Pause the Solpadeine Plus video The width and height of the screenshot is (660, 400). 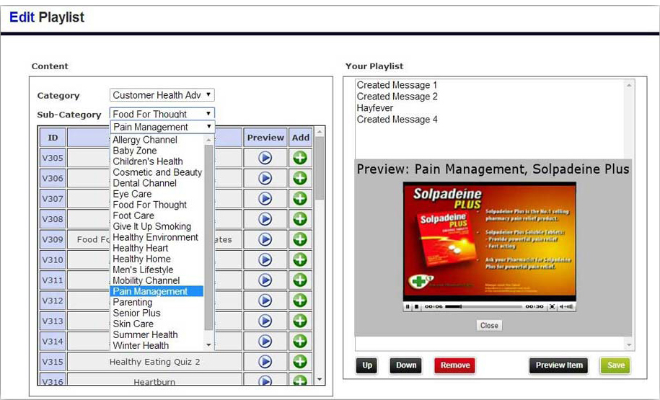[408, 306]
